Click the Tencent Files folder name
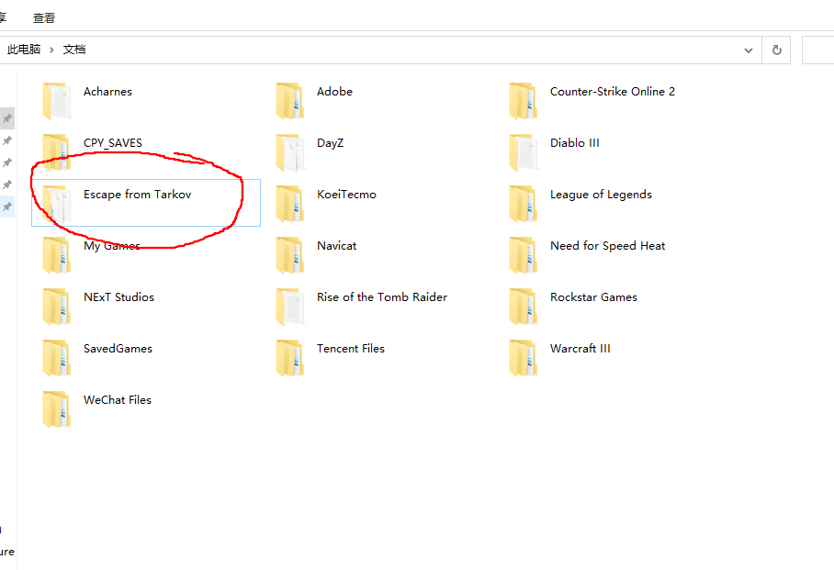 (x=351, y=349)
